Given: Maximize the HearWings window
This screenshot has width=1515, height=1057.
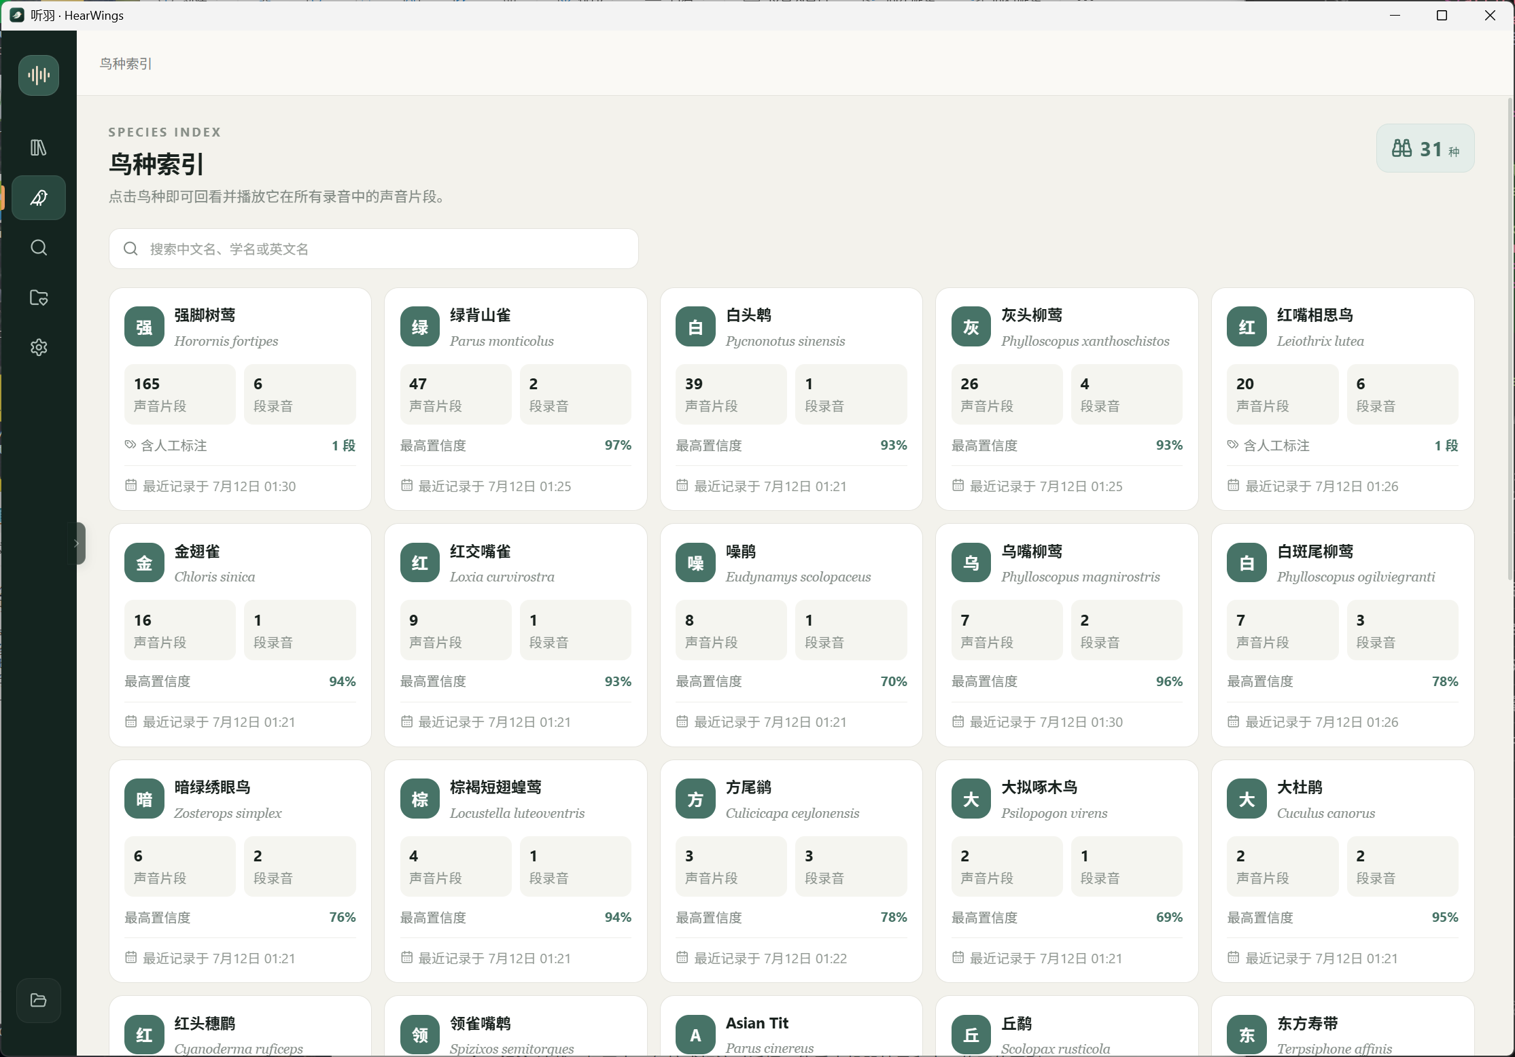Looking at the screenshot, I should [1442, 15].
